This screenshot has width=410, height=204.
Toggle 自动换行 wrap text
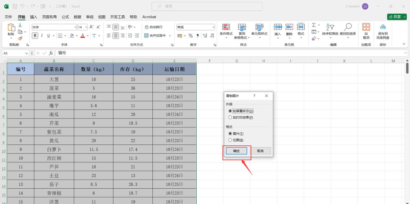pos(153,27)
